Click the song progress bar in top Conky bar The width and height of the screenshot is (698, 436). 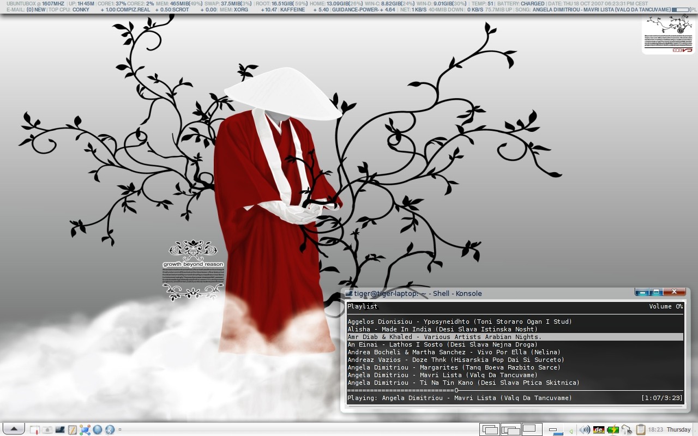(x=680, y=10)
